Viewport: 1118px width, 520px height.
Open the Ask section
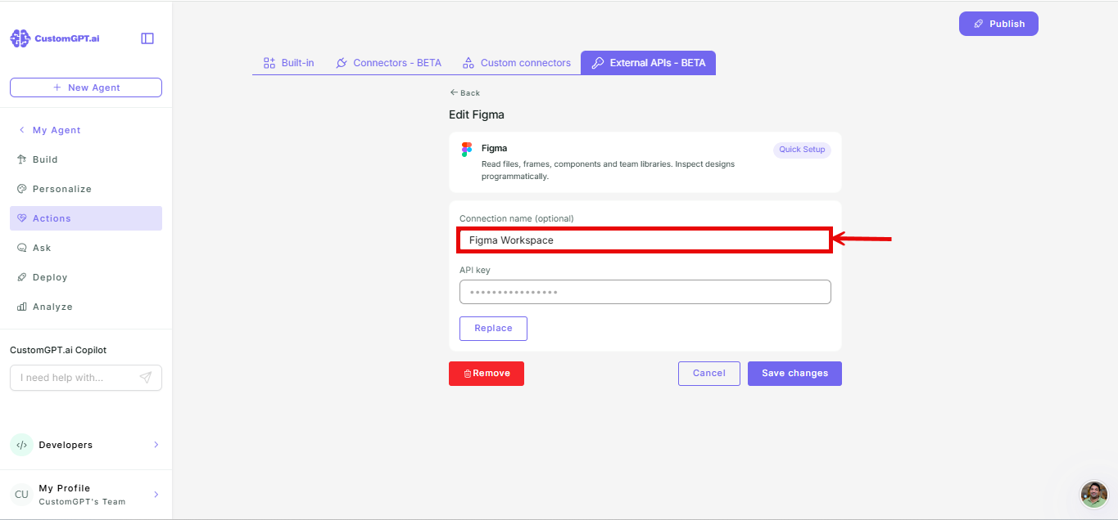(86, 248)
